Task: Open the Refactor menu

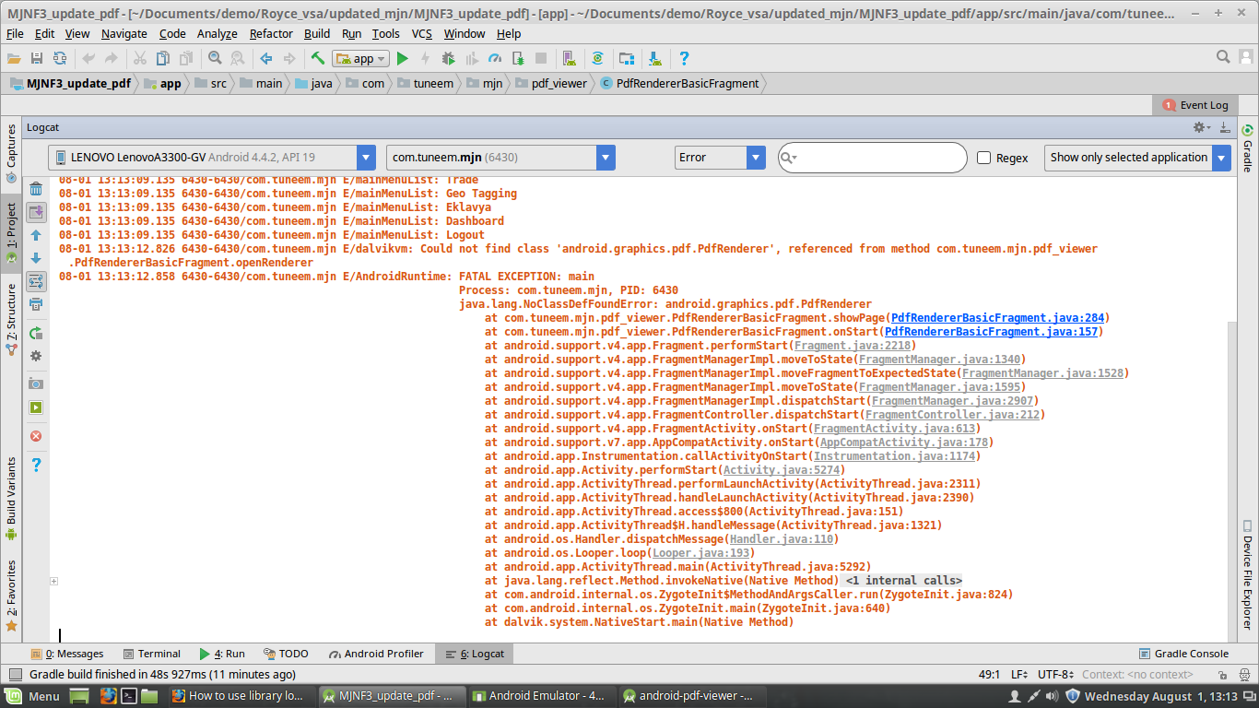Action: (x=271, y=33)
